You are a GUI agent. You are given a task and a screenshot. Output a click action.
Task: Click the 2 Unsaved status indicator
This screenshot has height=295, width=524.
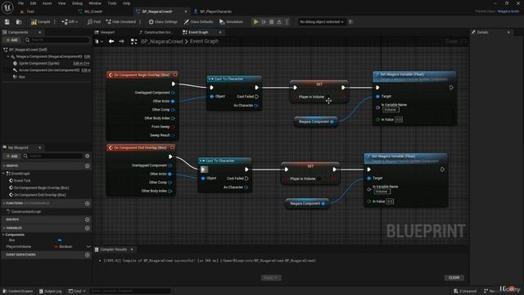click(x=465, y=292)
